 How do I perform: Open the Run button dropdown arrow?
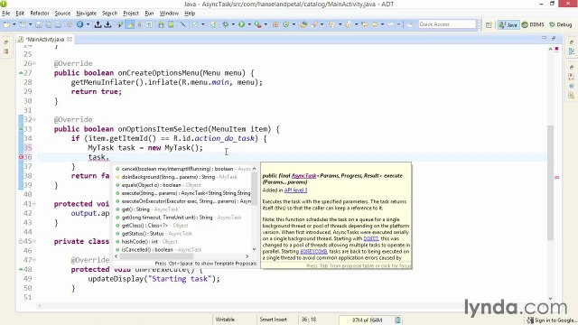click(x=249, y=24)
